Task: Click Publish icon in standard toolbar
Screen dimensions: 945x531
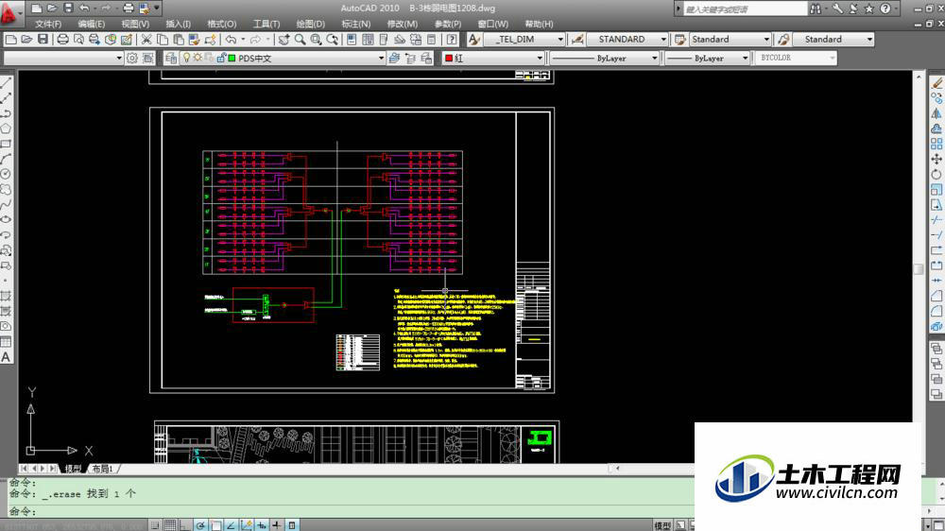Action: pos(94,40)
